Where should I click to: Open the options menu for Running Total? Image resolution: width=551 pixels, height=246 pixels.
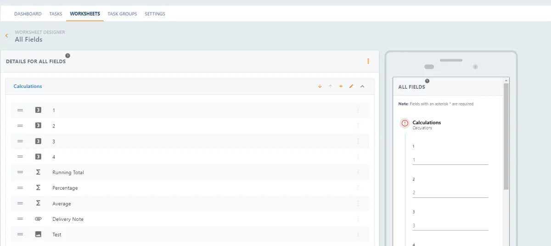(x=358, y=172)
